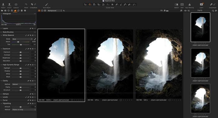218x118 pixels.
Task: Click the Import icon
Action: [3, 5]
